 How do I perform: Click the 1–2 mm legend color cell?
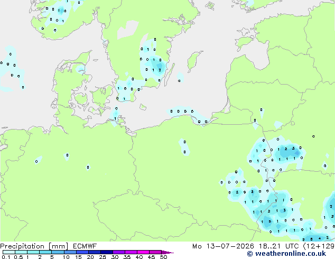pyautogui.click(x=33, y=252)
